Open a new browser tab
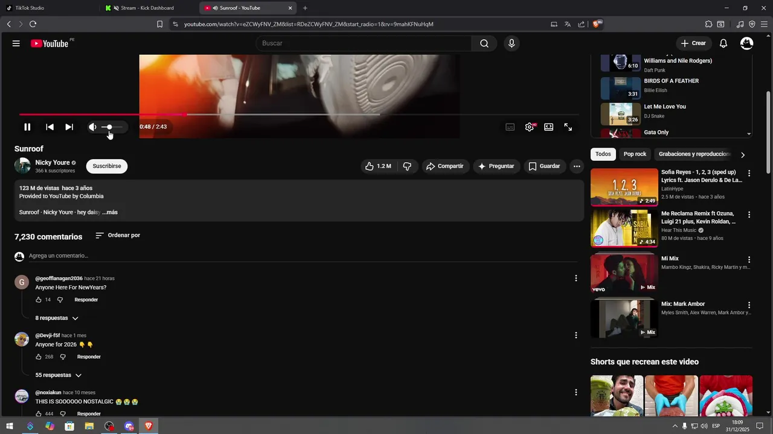Screen dimensions: 773x434 point(305,8)
